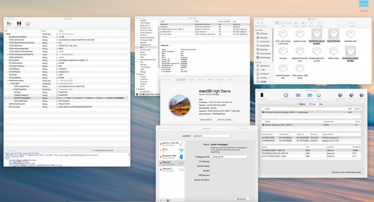
Task: Open Finder Arrange dropdown button
Action: [x=297, y=23]
